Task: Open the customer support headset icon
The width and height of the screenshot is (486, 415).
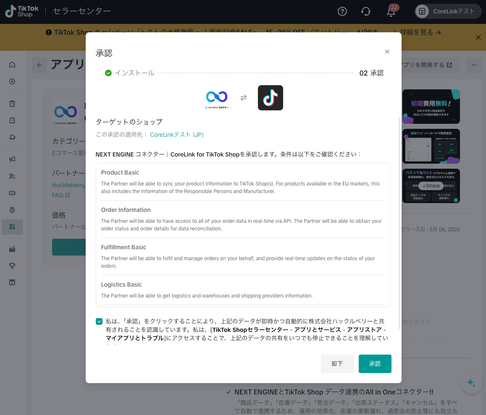Action: coord(366,11)
